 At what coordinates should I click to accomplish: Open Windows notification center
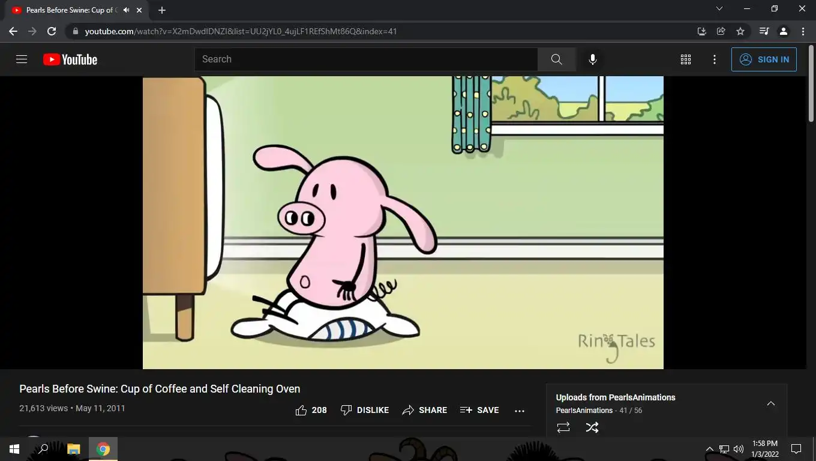(796, 449)
